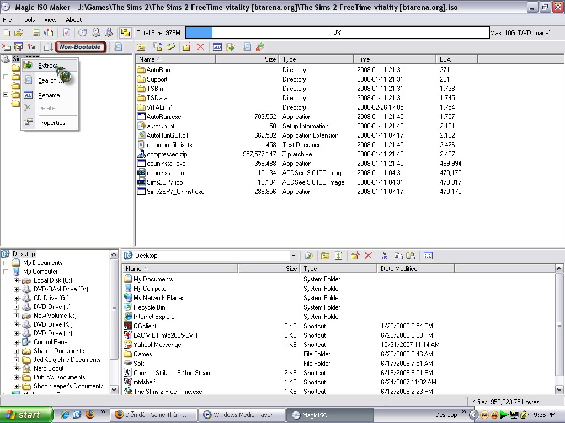The height and width of the screenshot is (423, 565).
Task: Click the Copy icon in Desktop toolbar
Action: (398, 256)
